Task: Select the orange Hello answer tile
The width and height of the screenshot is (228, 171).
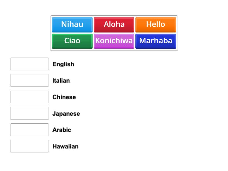Action: [x=156, y=25]
